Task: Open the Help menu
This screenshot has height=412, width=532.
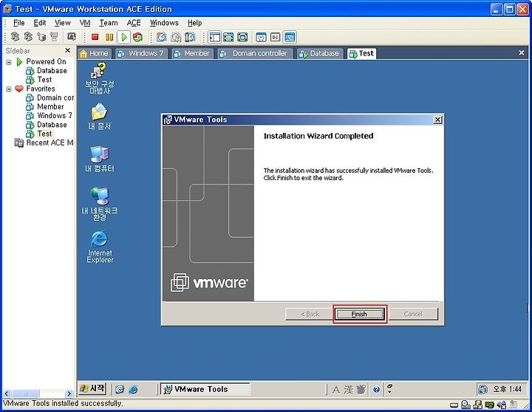Action: click(195, 23)
